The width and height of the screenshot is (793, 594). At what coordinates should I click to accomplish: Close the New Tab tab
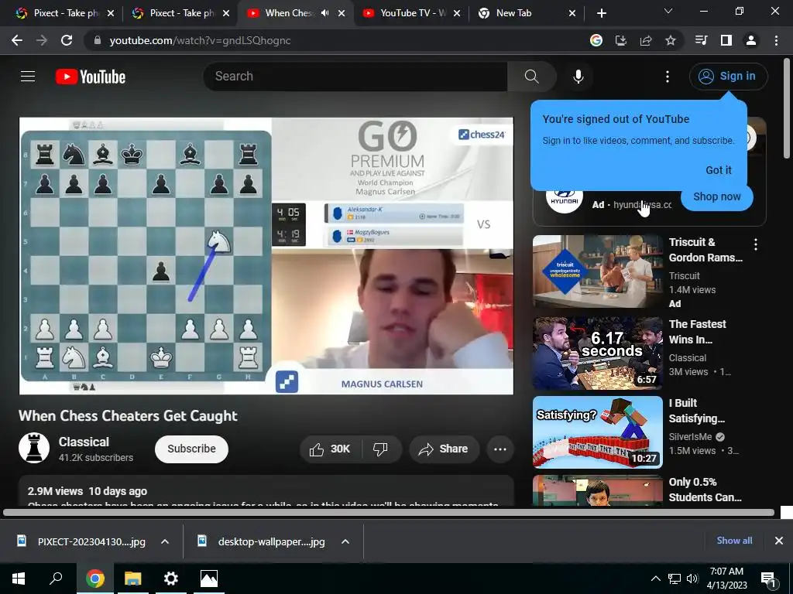572,13
